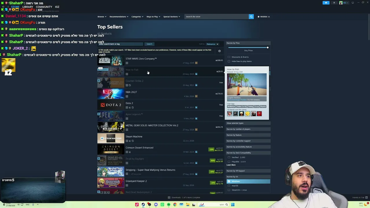
Task: Open TikTok from the taskbar
Action: pos(137,205)
